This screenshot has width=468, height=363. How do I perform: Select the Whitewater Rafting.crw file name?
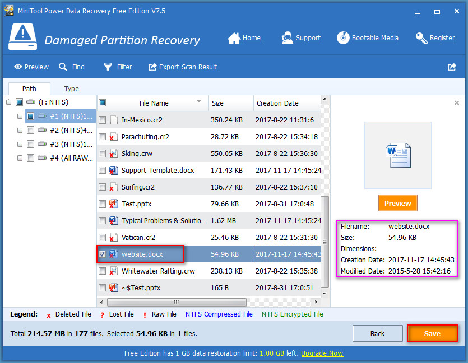point(158,271)
